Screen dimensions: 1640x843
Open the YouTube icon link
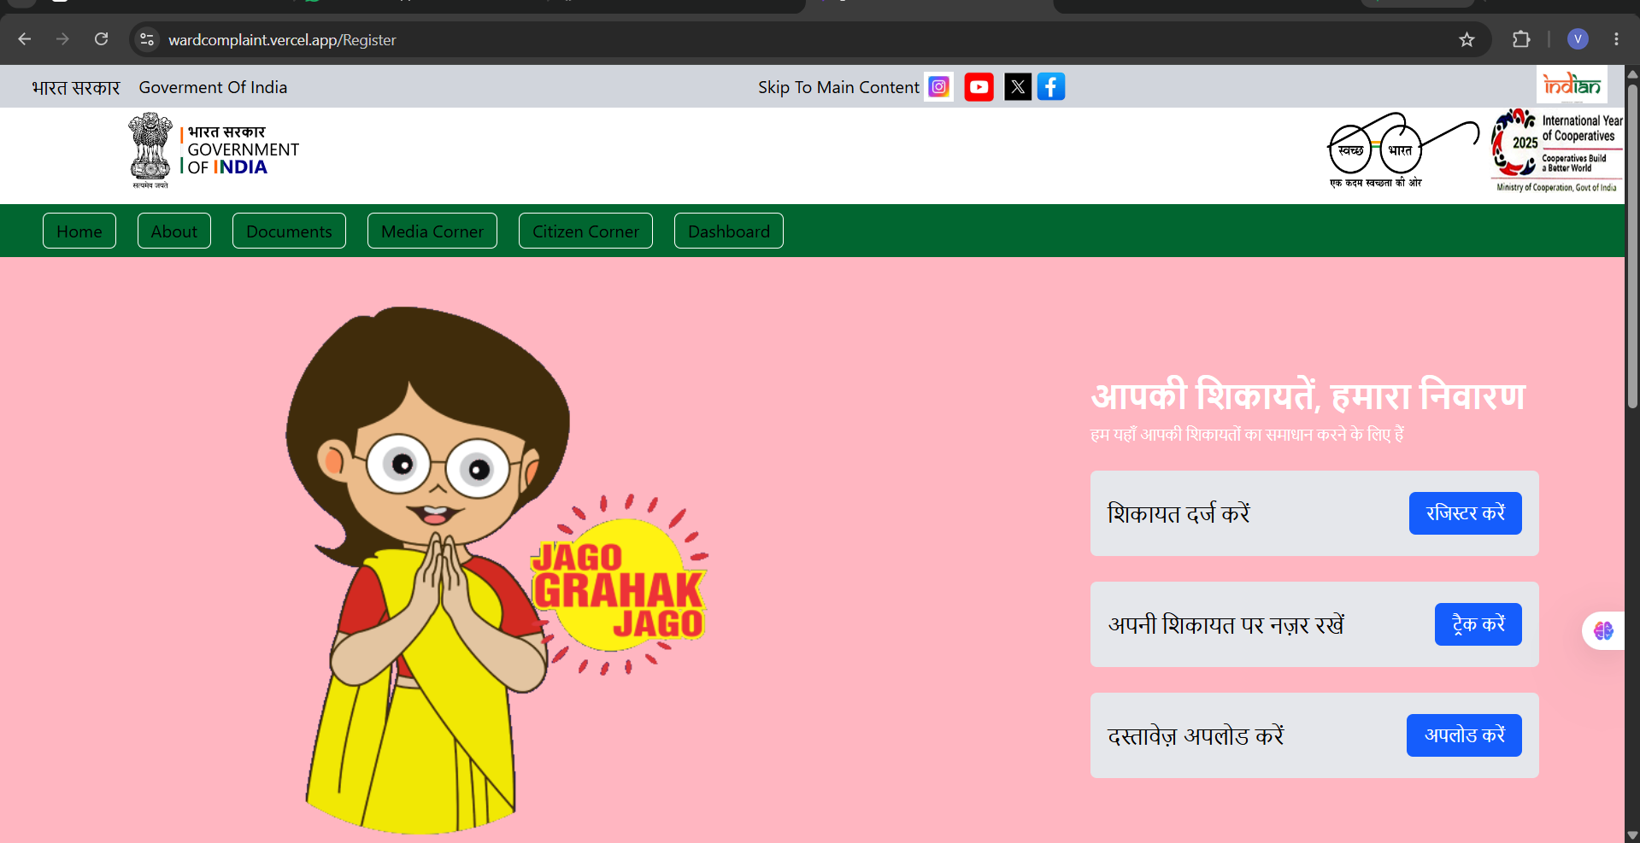click(x=979, y=87)
